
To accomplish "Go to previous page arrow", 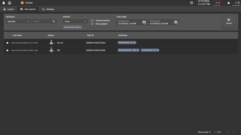I will pyautogui.click(x=228, y=132).
